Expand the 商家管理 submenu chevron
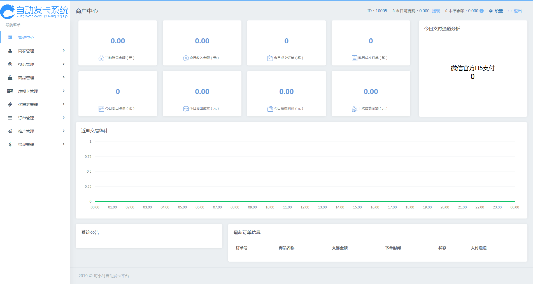Screen dimensions: 533x284 coord(64,51)
